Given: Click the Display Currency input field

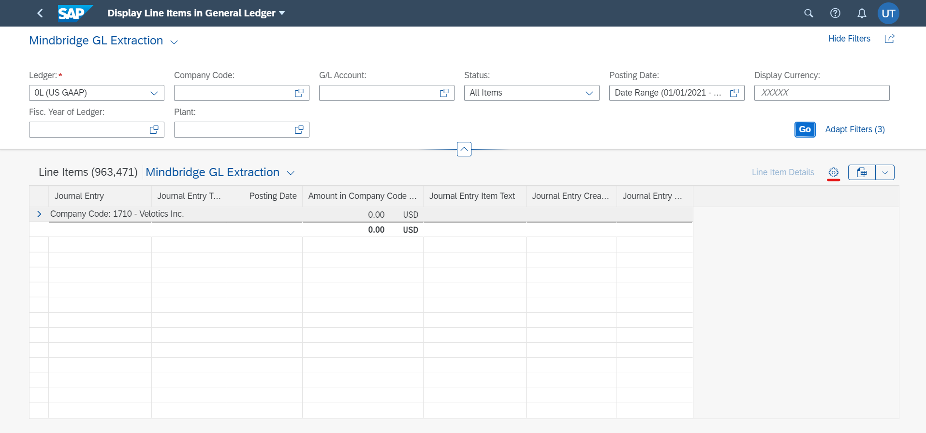Looking at the screenshot, I should click(822, 93).
